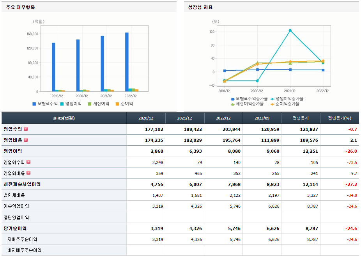
Task: Click the 당기순이익 row label
Action: pos(15,228)
